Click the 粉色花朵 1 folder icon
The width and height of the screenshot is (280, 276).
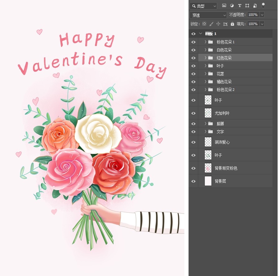[211, 42]
